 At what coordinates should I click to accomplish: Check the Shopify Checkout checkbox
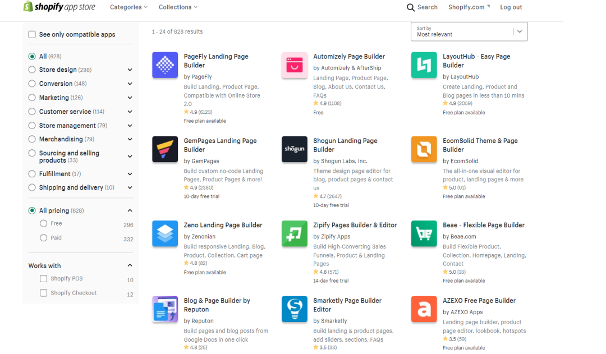tap(43, 293)
